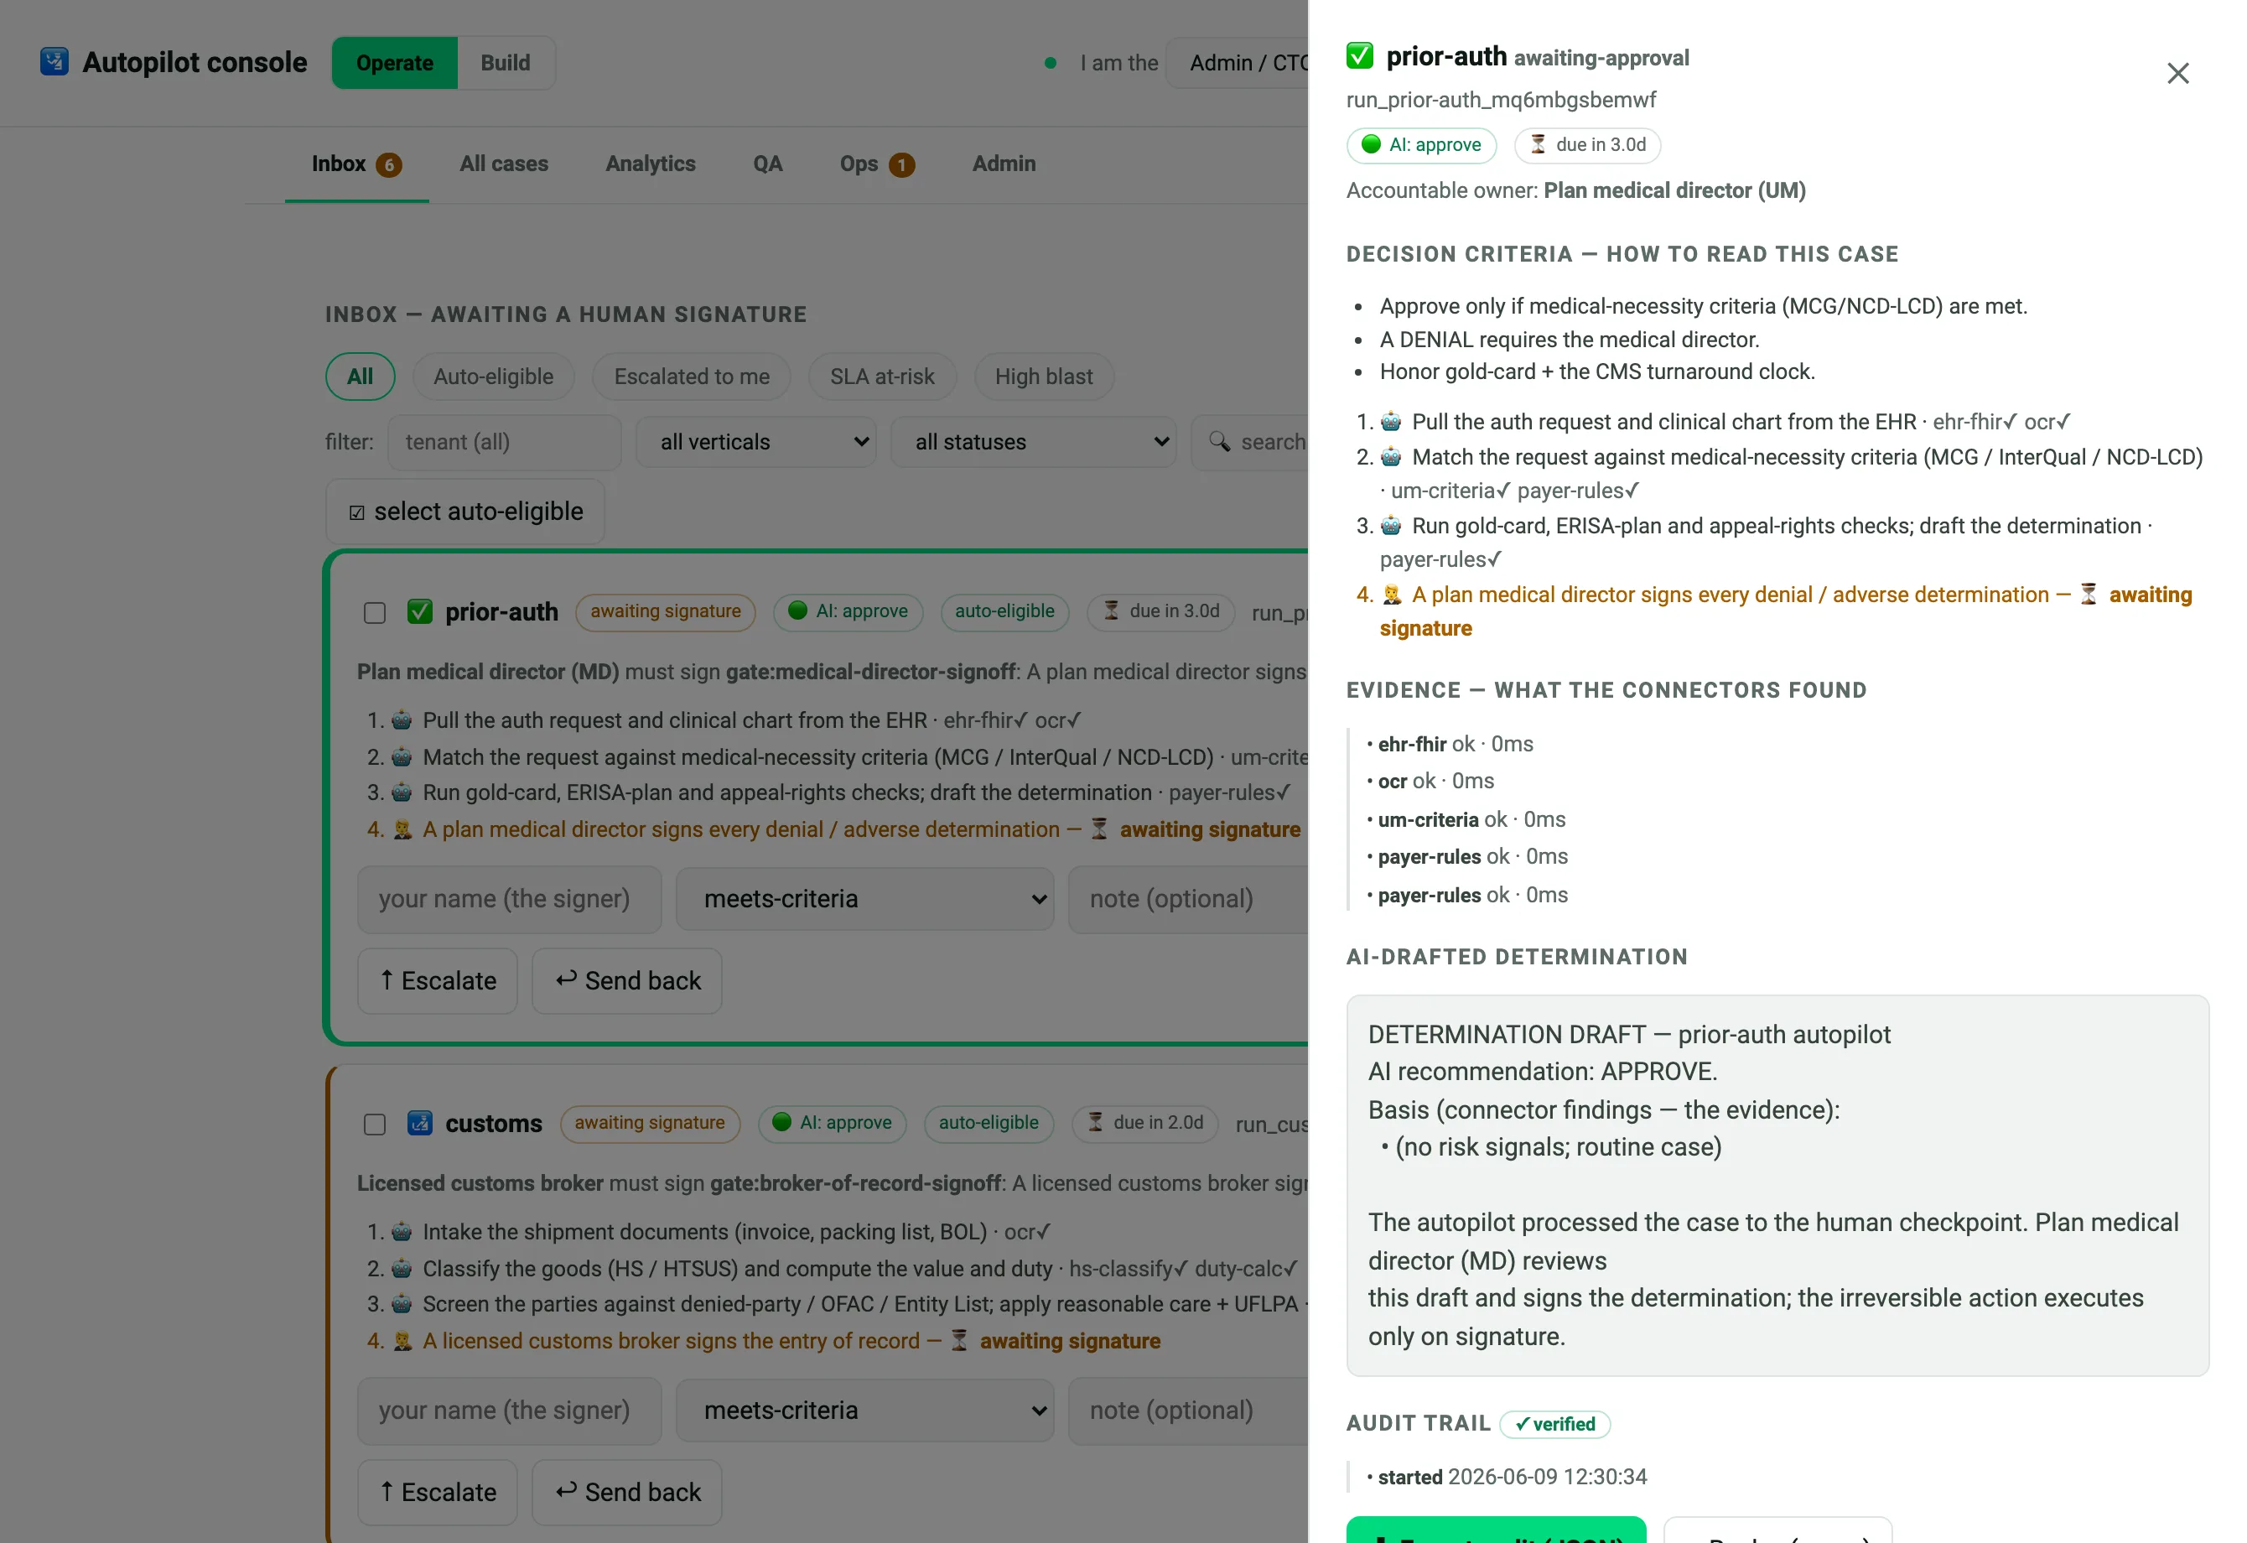Toggle select auto-eligible

(465, 512)
